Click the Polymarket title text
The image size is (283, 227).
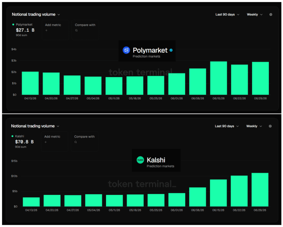point(150,50)
